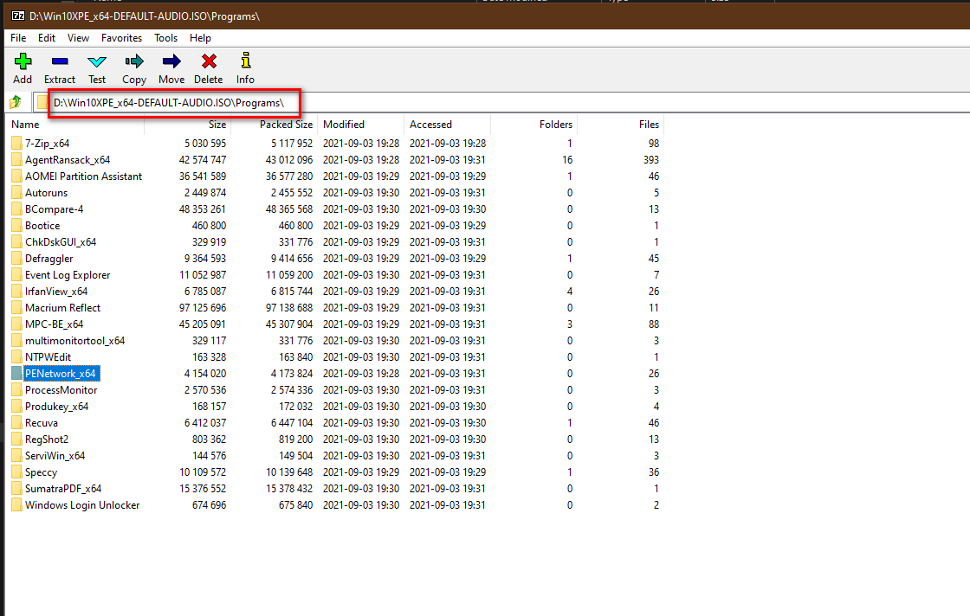Screen dimensions: 970x616
Task: Open the Info toolbar icon
Action: [246, 60]
